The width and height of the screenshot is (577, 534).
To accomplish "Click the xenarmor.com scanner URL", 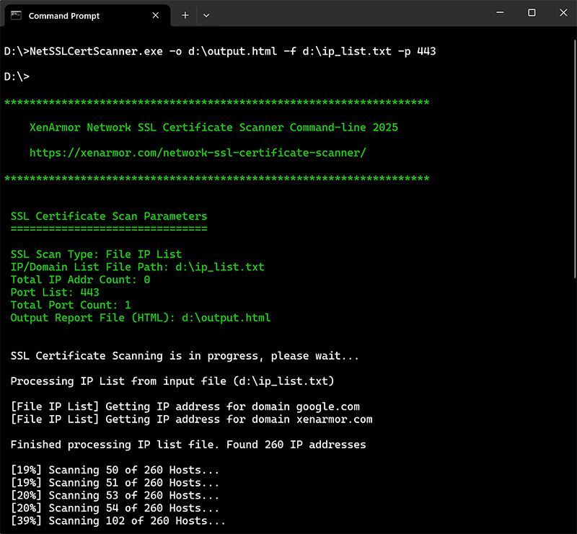I will pyautogui.click(x=198, y=153).
